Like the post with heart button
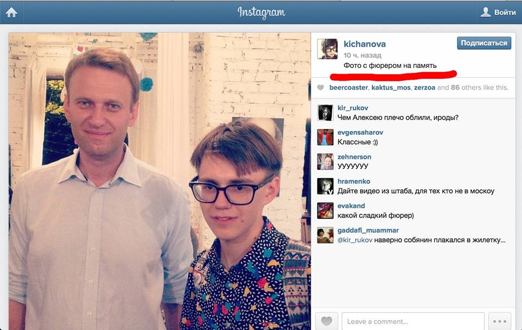 pos(327,321)
